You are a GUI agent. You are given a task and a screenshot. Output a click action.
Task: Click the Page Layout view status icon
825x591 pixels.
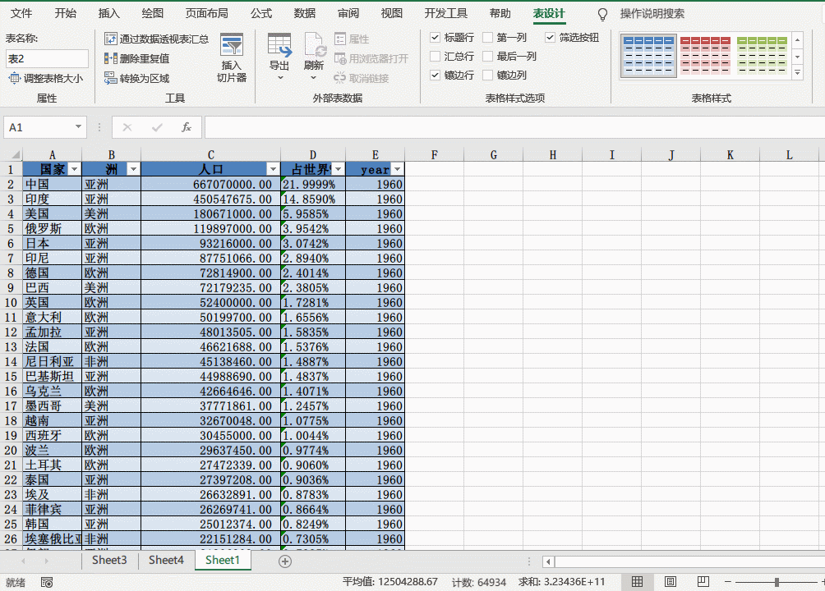pyautogui.click(x=671, y=581)
